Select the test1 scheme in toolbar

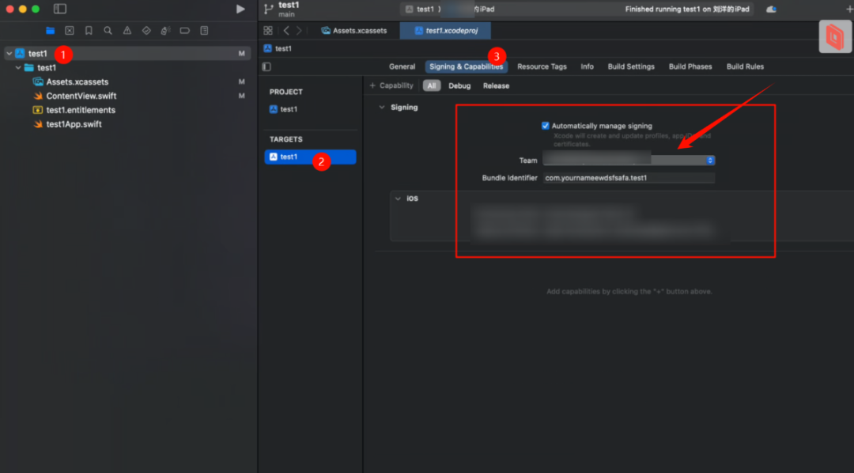click(420, 9)
